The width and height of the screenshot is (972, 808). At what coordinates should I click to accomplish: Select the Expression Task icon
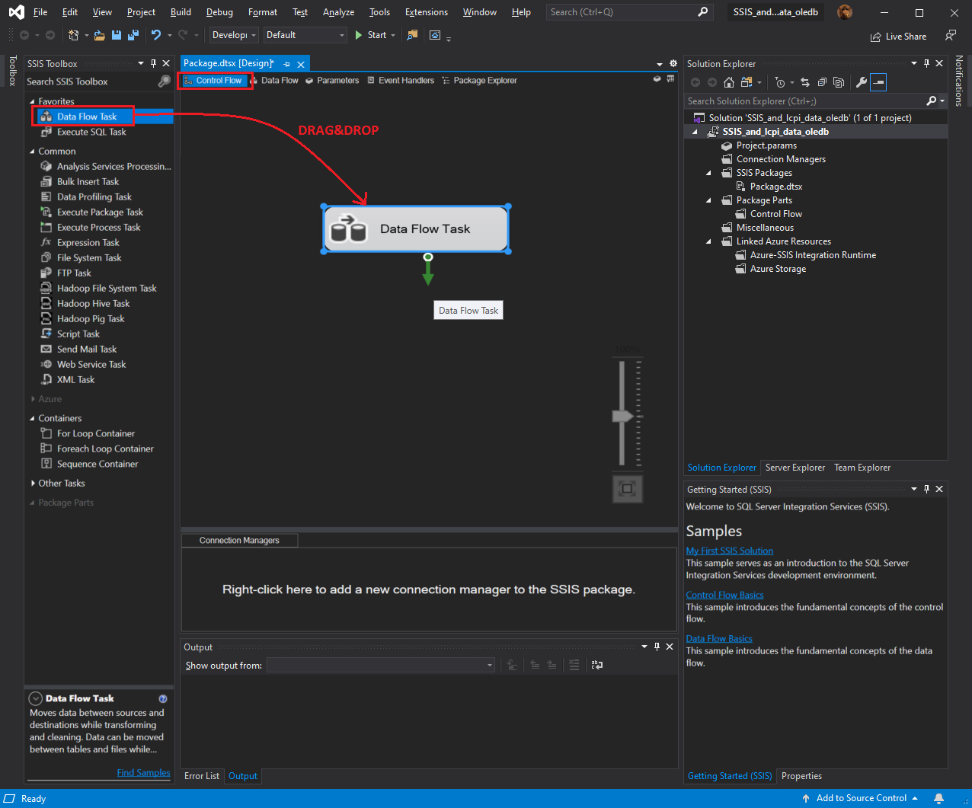tap(46, 242)
